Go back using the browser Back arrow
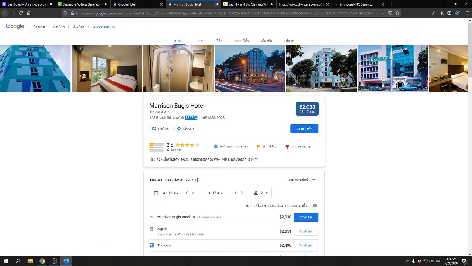This screenshot has height=266, width=472. click(5, 13)
